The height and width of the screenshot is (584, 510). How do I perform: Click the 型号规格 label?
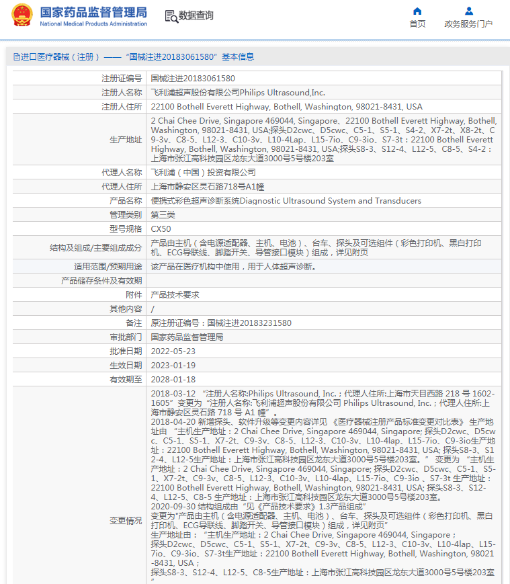(x=126, y=229)
